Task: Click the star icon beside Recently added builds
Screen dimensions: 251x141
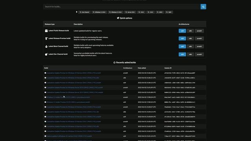Action: tap(114, 63)
